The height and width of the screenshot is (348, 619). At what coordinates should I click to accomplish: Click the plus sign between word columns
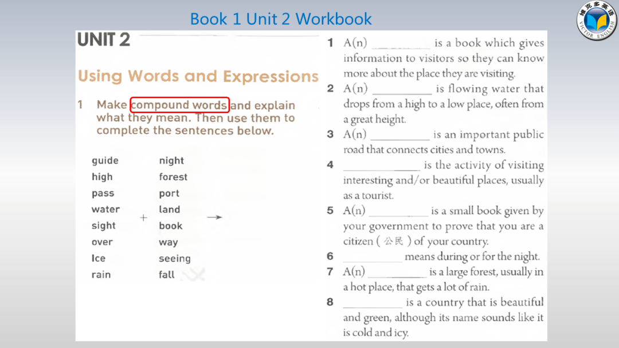pyautogui.click(x=143, y=218)
